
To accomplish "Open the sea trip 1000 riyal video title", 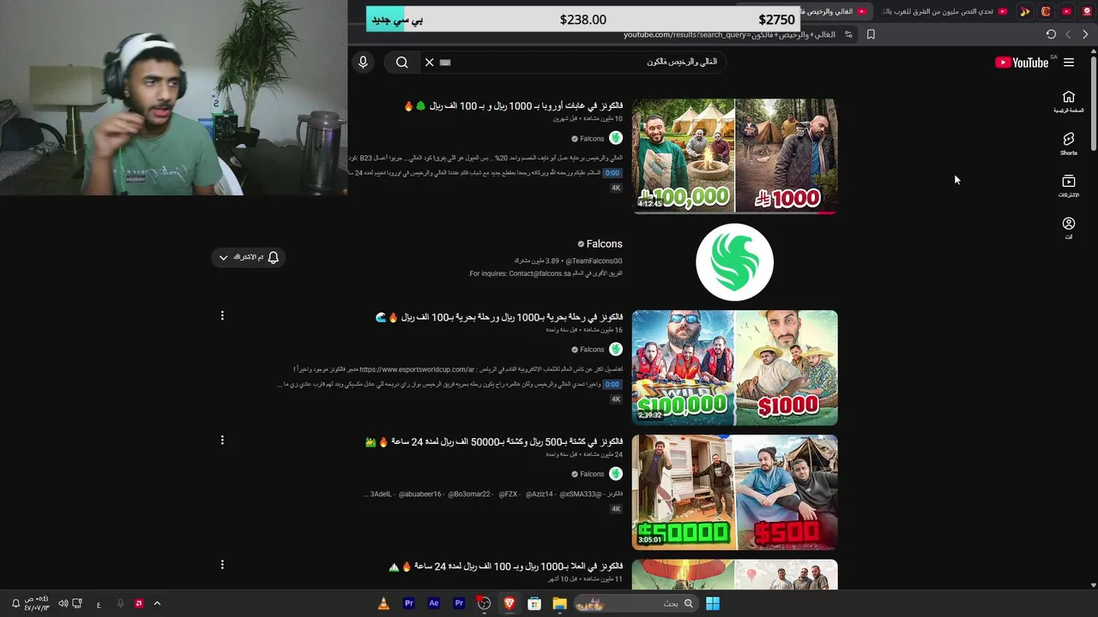I will 499,317.
